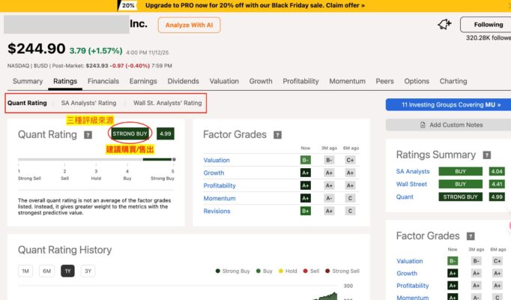The height and width of the screenshot is (300, 511).
Task: Open the Financials tab
Action: point(103,81)
